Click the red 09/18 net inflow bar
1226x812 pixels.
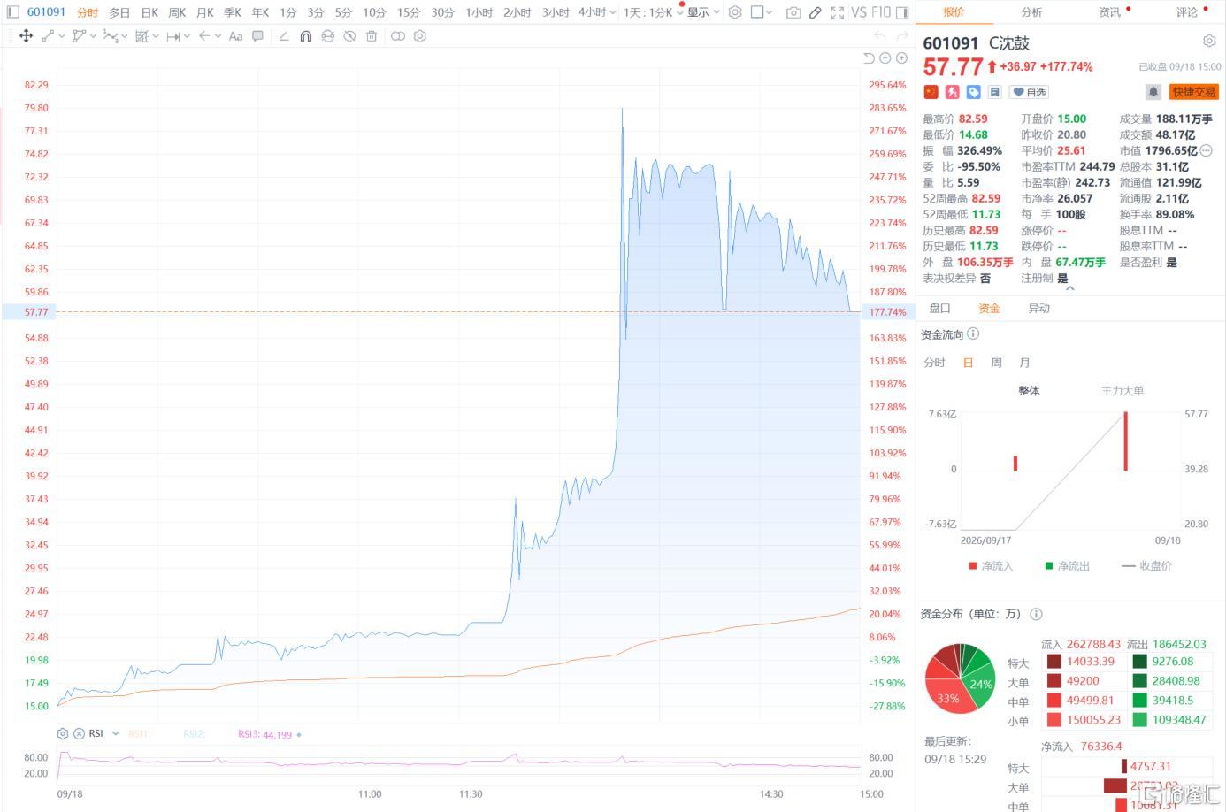coord(1125,440)
